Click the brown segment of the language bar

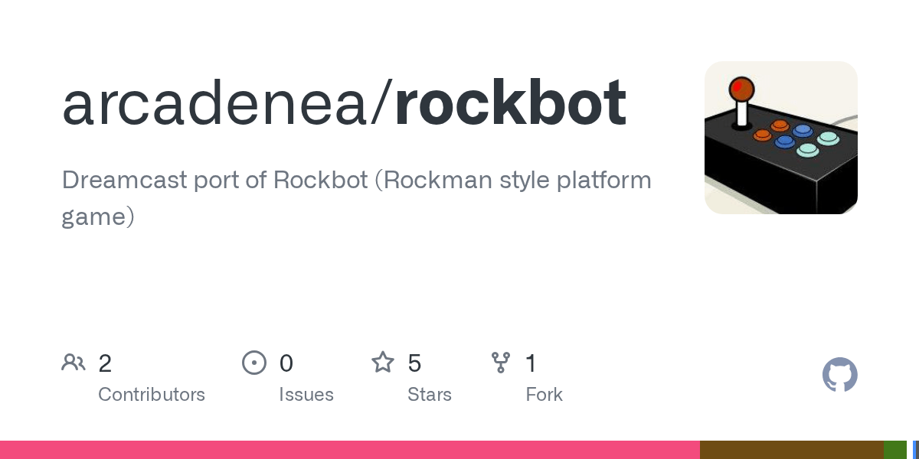click(x=792, y=450)
